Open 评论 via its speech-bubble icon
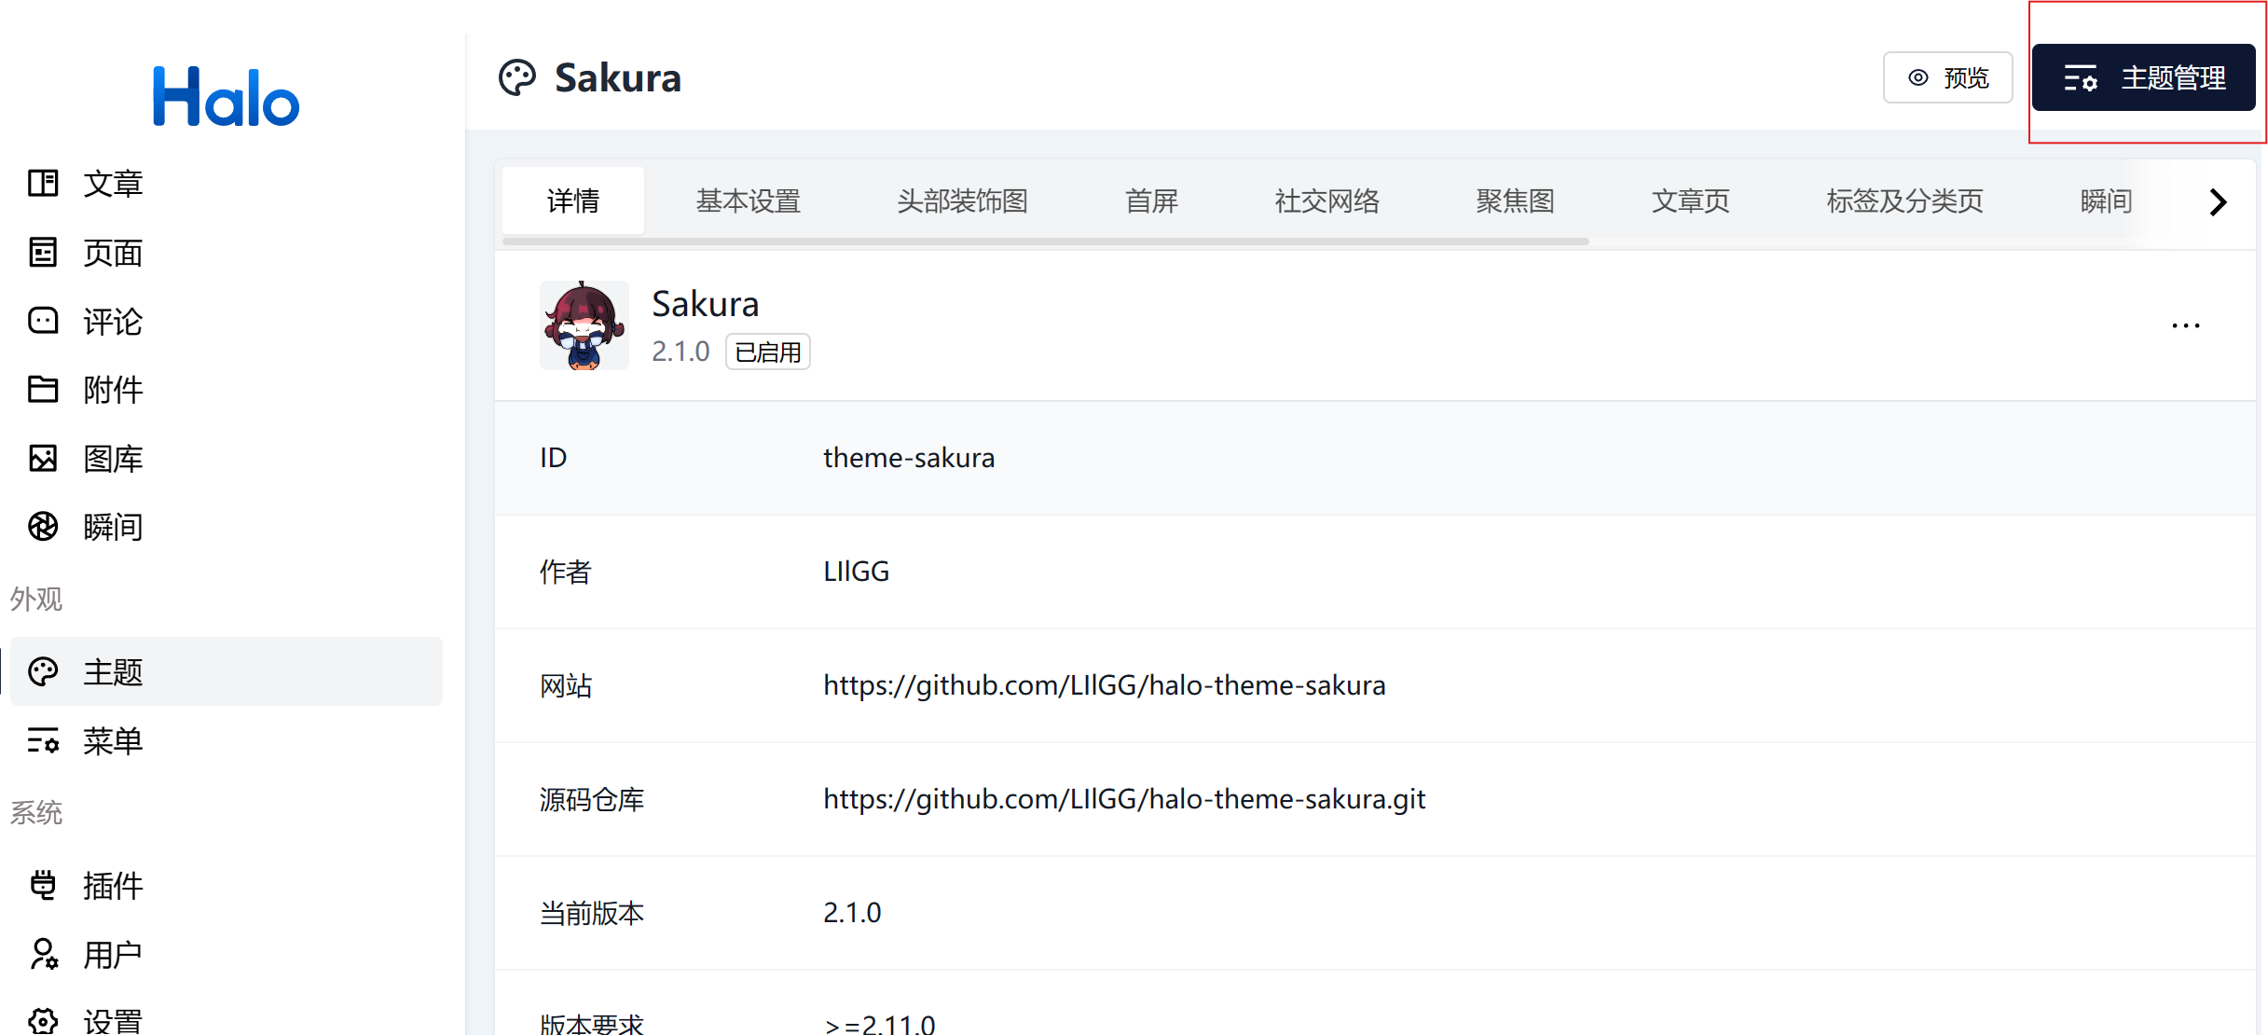2268x1035 pixels. [x=43, y=321]
